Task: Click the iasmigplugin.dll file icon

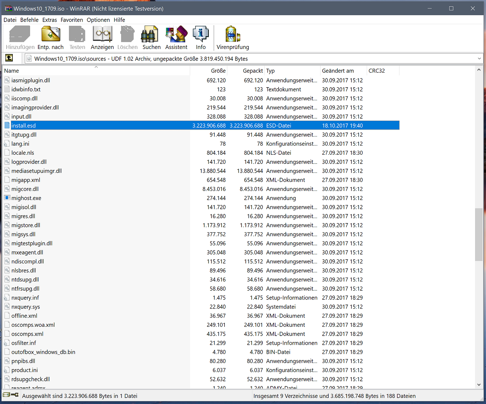Action: coord(7,80)
